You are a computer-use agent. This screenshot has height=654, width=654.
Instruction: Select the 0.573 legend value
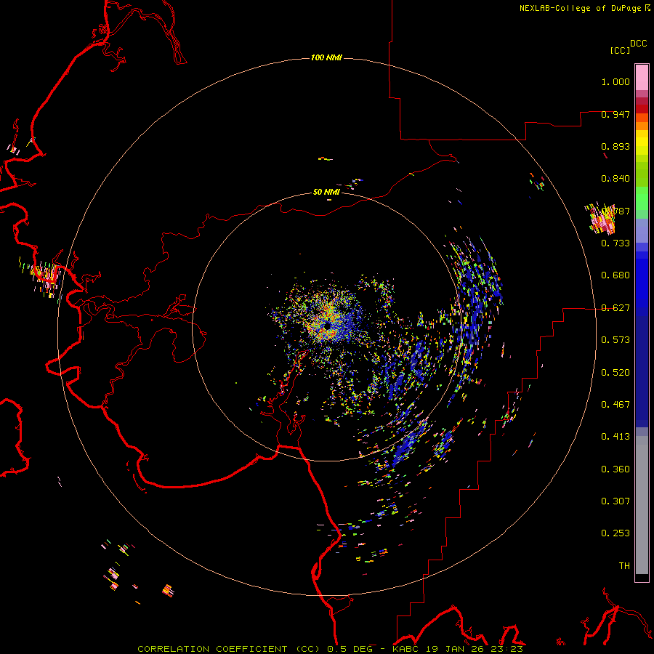[x=615, y=340]
